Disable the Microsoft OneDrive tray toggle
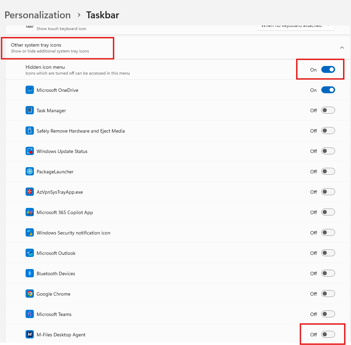 pos(328,90)
